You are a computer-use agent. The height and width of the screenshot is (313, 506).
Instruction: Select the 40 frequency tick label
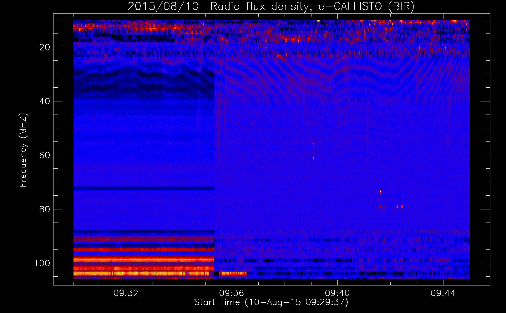(45, 101)
